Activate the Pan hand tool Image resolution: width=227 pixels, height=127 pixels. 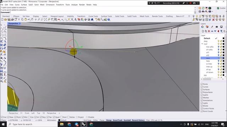[32, 19]
